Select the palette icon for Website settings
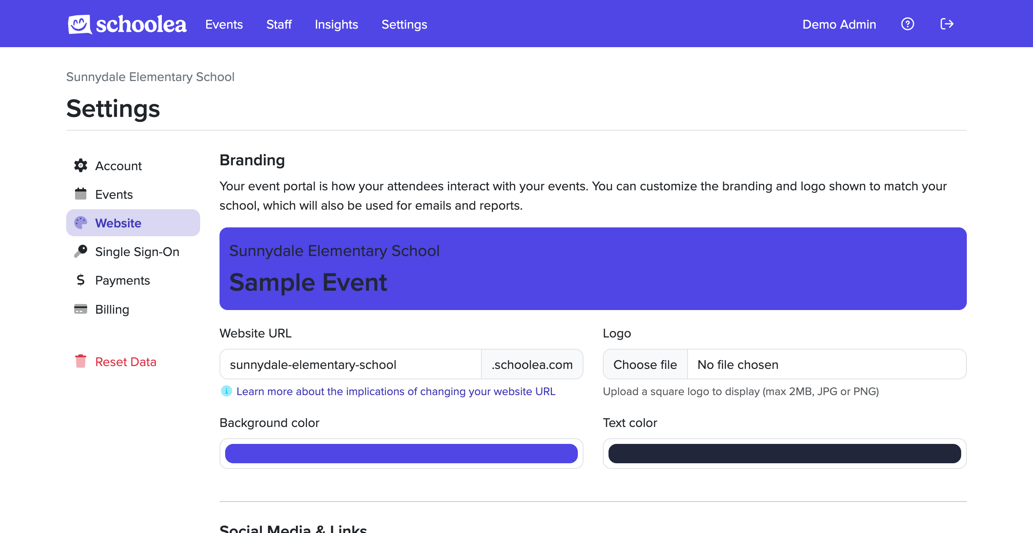The width and height of the screenshot is (1033, 533). [x=81, y=223]
